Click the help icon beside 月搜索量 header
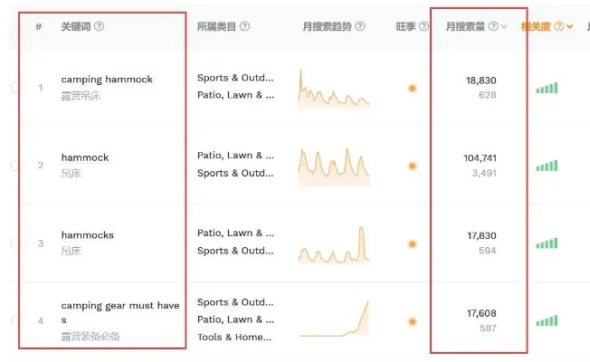The image size is (590, 362). click(x=493, y=26)
